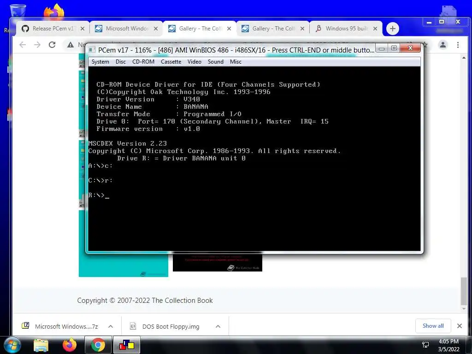Maximize the Chrome window
Image resolution: width=472 pixels, height=354 pixels.
441,22
